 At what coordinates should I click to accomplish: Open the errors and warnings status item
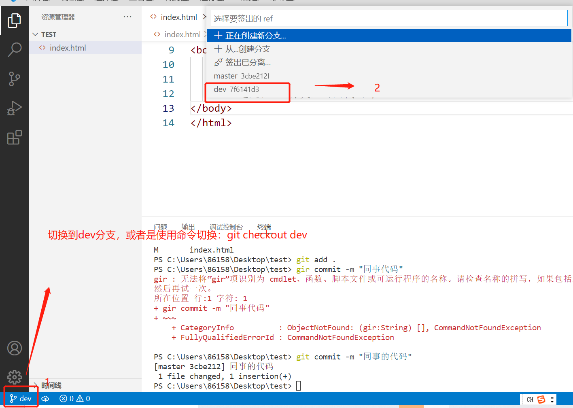(x=75, y=399)
